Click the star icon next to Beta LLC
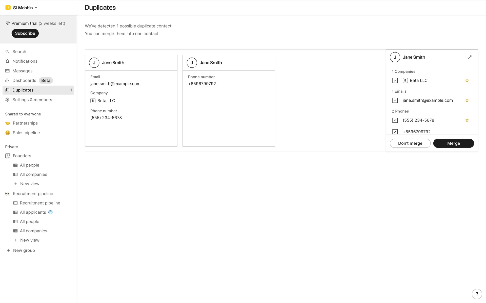 [467, 81]
